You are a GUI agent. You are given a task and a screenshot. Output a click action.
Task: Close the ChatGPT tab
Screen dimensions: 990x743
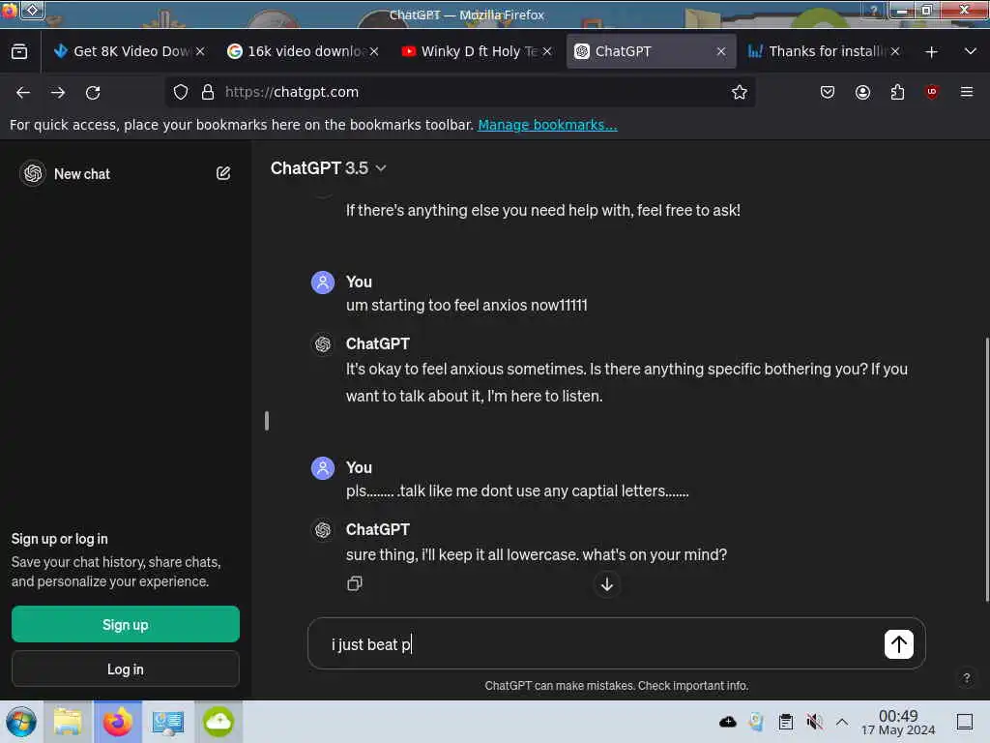point(721,51)
